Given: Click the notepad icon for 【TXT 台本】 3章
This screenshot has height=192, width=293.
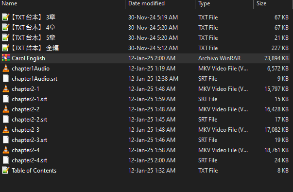Looking at the screenshot, I should (6, 17).
